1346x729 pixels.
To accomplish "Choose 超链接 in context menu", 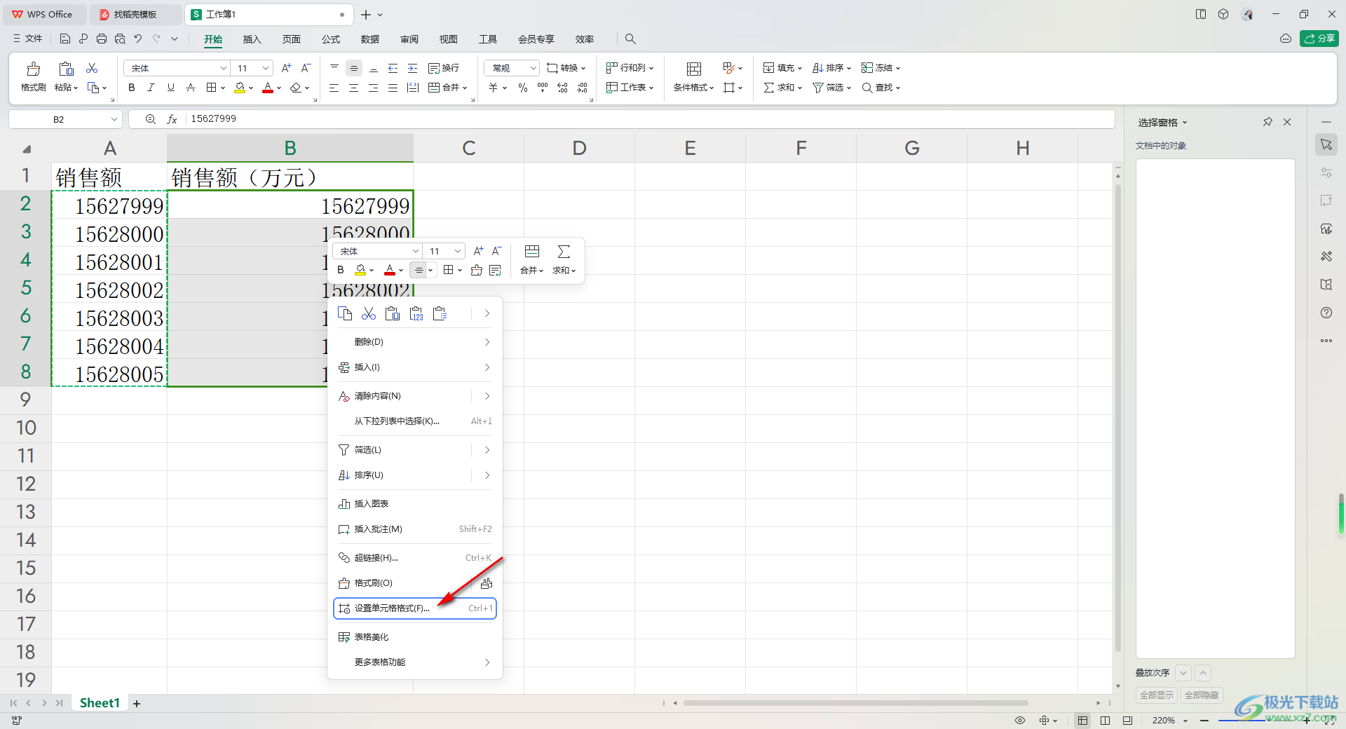I will coord(415,558).
